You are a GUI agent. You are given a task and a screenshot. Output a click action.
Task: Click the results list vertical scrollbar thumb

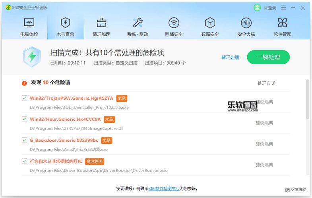click(307, 99)
